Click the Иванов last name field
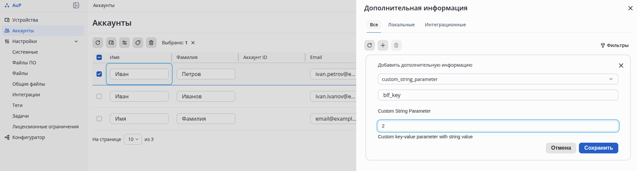 coord(206,96)
